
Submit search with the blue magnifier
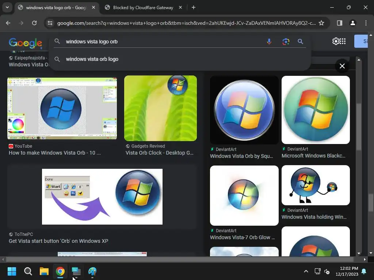coord(301,42)
